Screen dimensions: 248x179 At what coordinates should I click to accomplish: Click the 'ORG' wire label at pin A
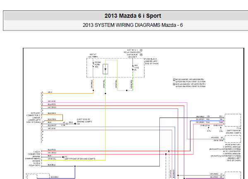(50, 92)
